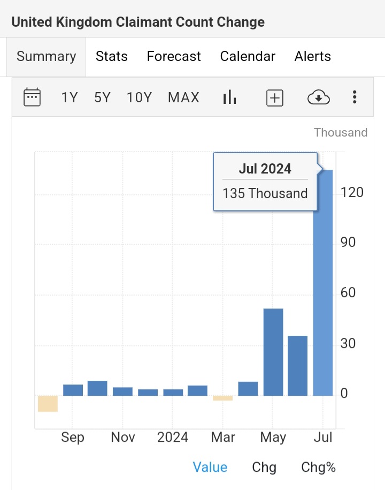Viewport: 385px width, 490px height.
Task: Open the Calendar tab
Action: tap(248, 56)
